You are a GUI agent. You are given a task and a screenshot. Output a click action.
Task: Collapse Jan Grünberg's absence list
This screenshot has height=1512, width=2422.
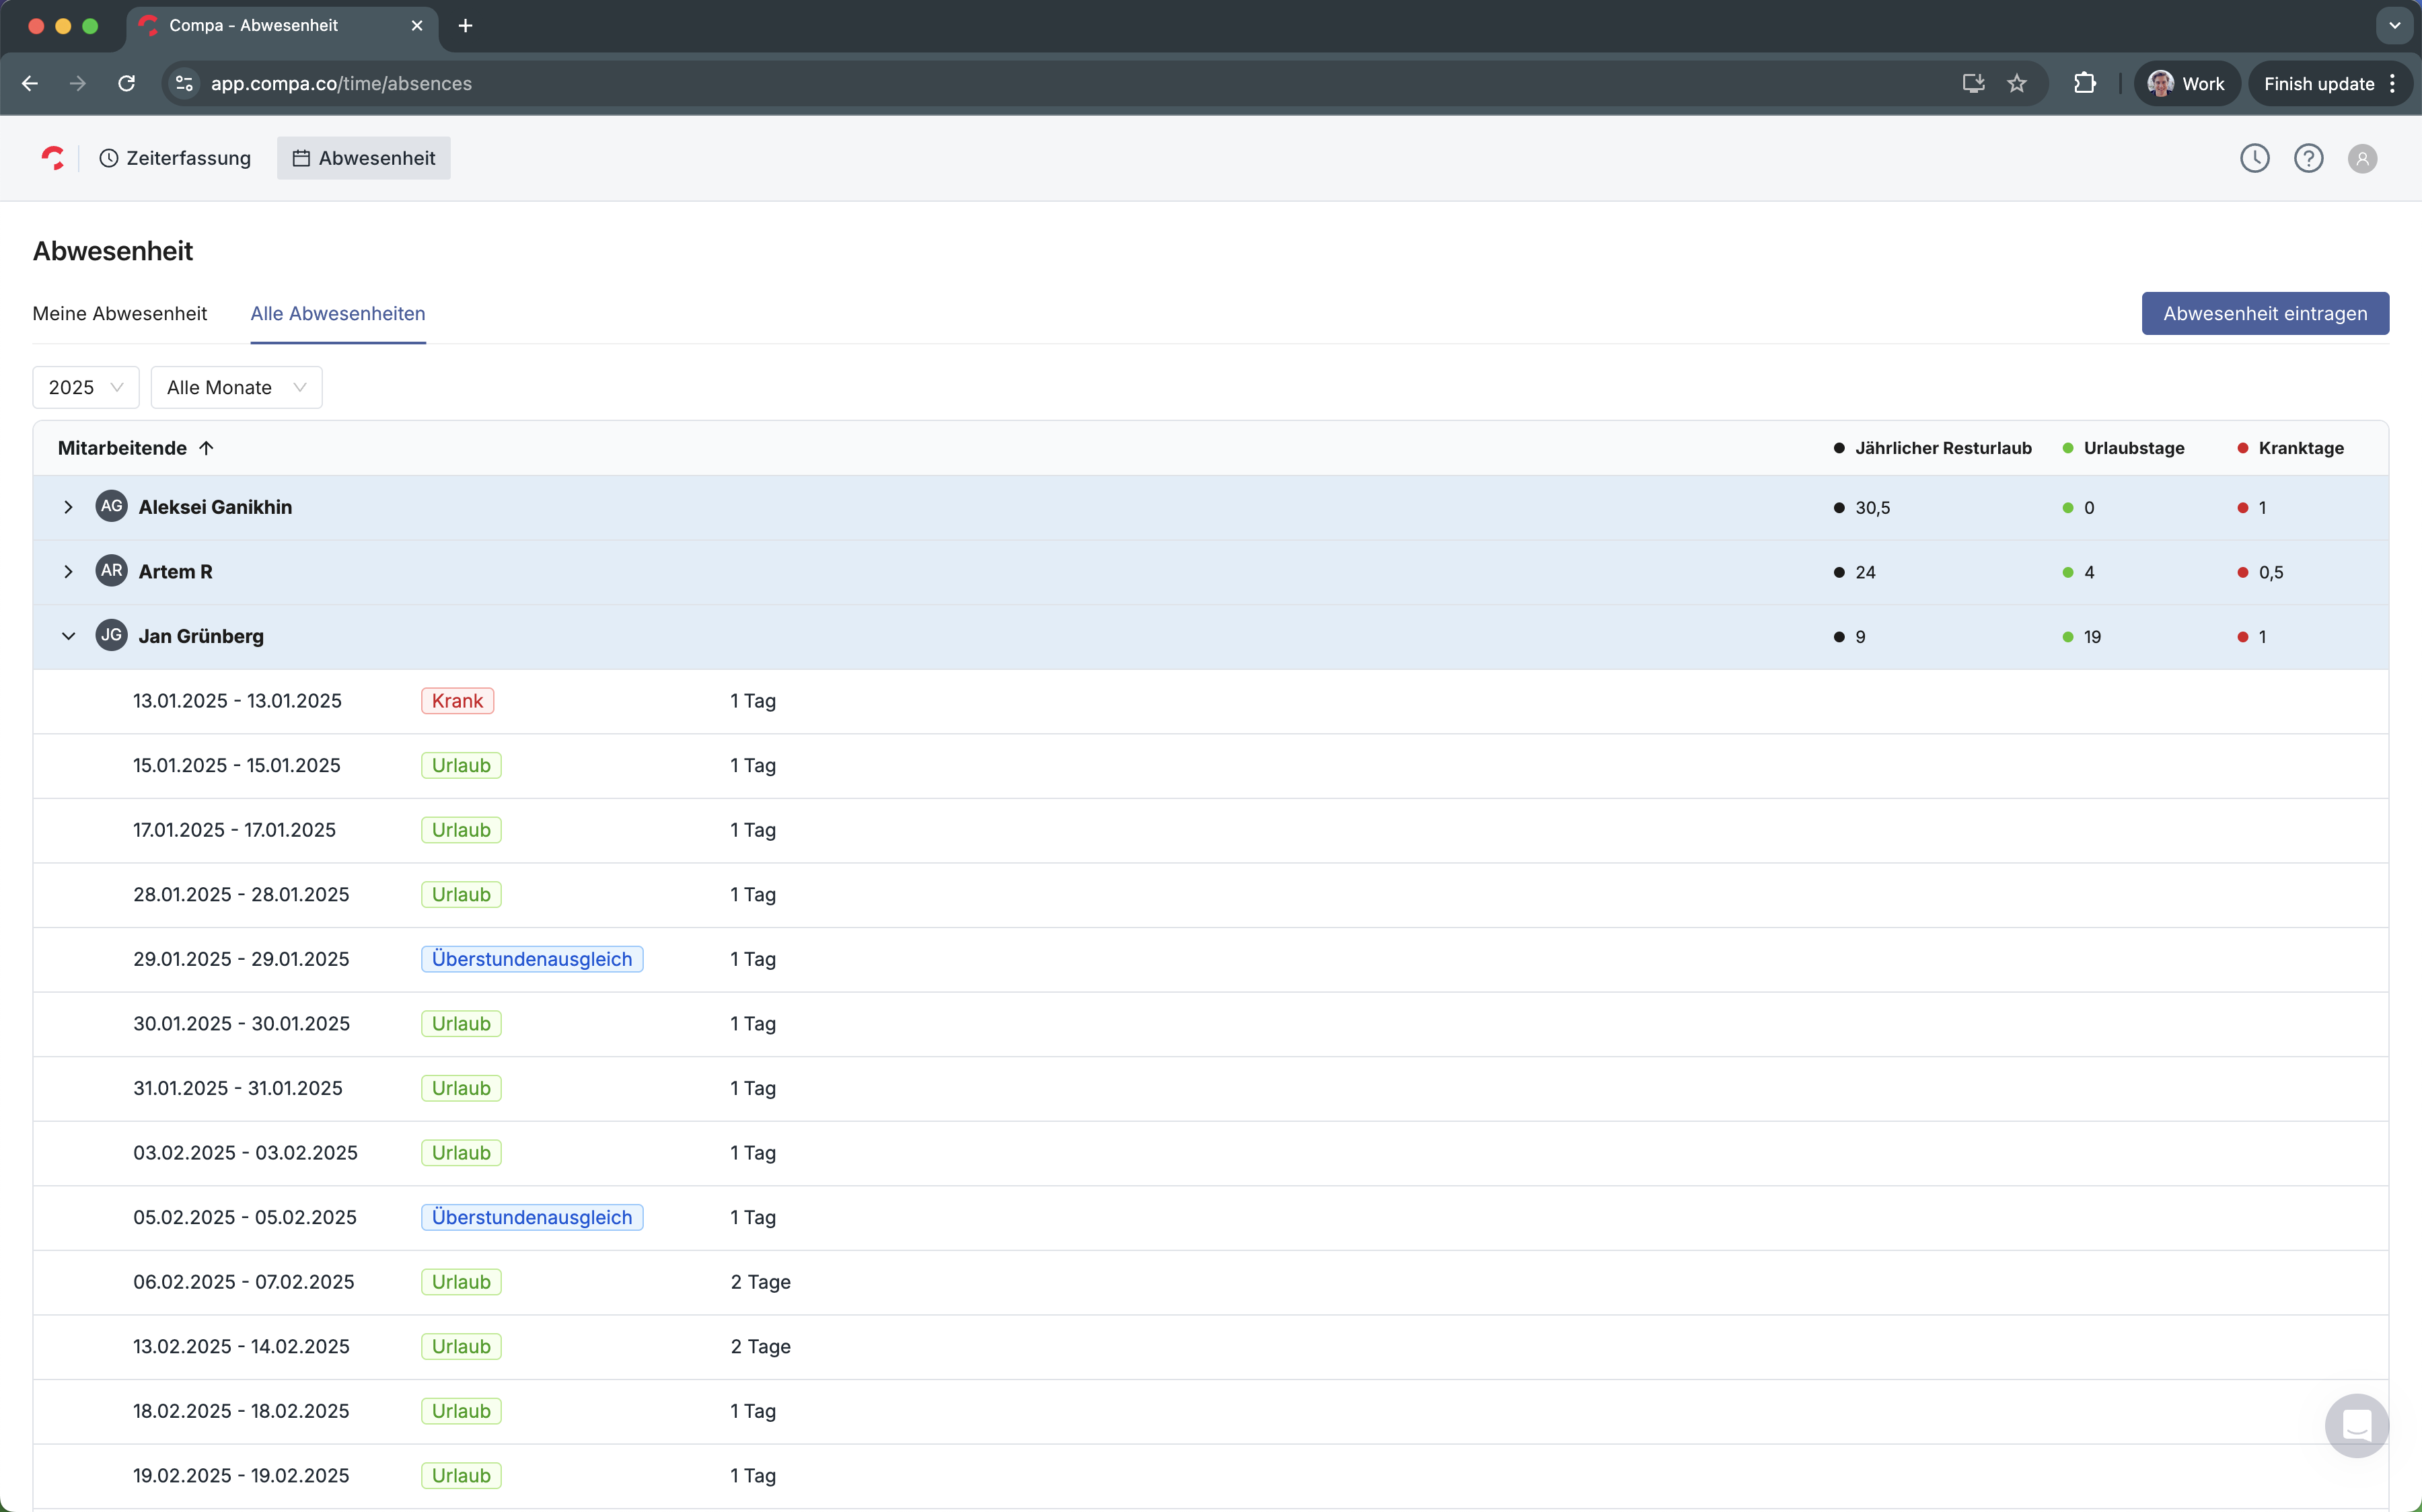pos(68,636)
